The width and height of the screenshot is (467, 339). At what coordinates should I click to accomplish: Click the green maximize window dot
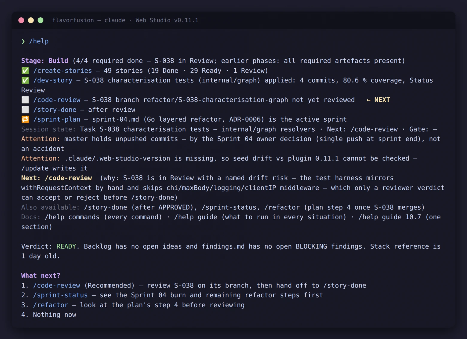click(40, 20)
